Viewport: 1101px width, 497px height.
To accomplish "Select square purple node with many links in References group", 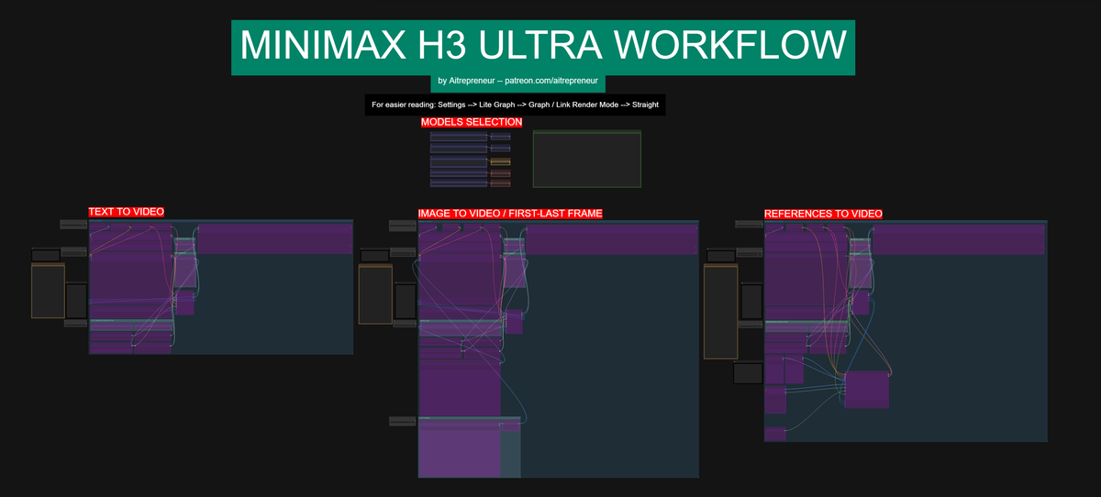I will [x=867, y=390].
